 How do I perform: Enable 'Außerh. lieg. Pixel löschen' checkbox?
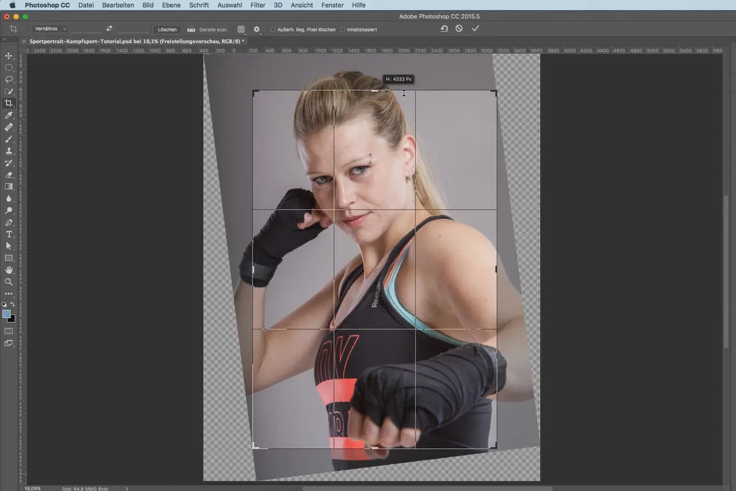(273, 29)
